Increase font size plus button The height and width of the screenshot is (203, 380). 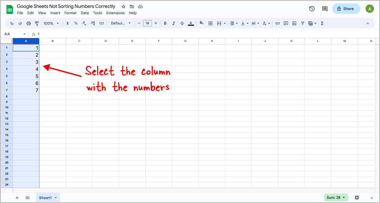pos(156,23)
